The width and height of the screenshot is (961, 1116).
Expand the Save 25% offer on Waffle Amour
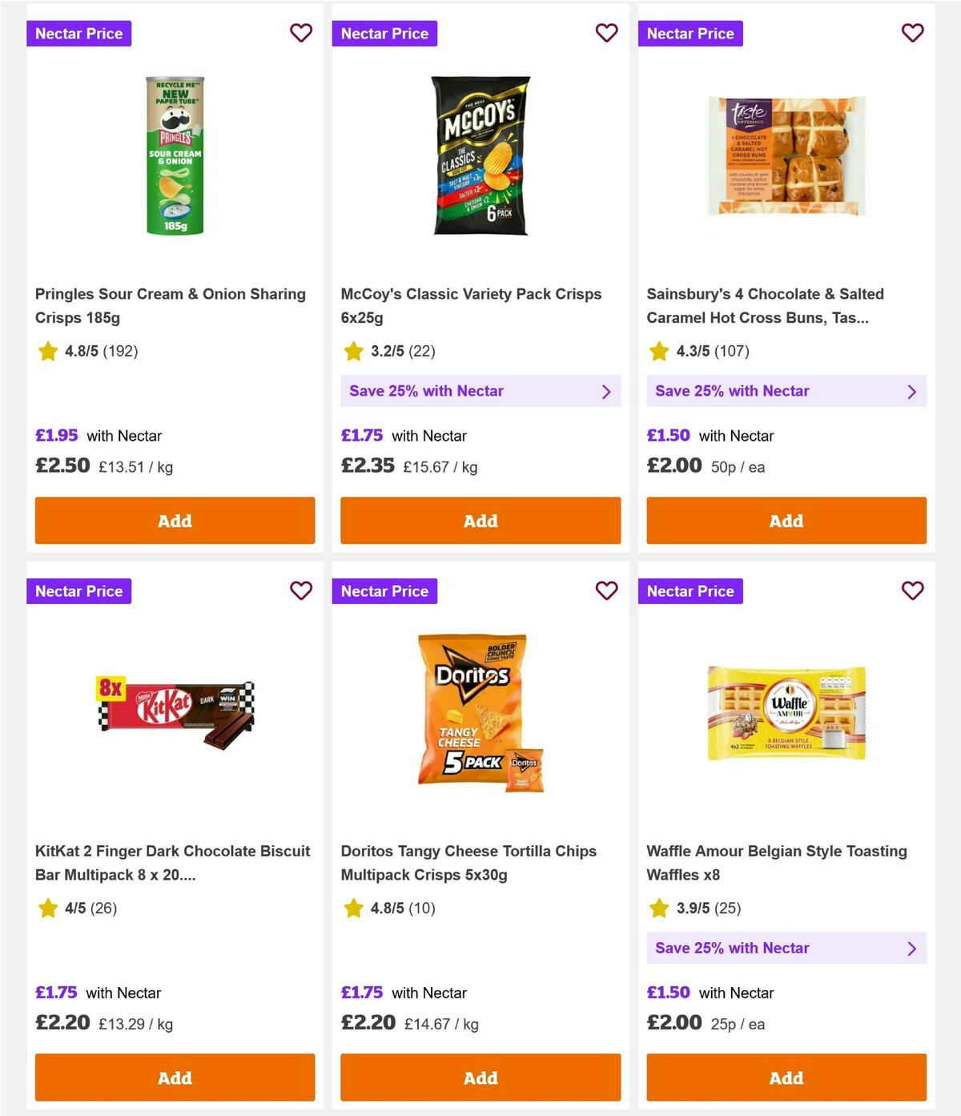(x=786, y=948)
